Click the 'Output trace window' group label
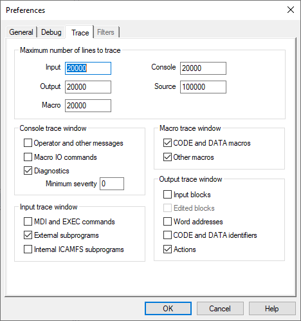The image size is (301, 321). [x=190, y=179]
